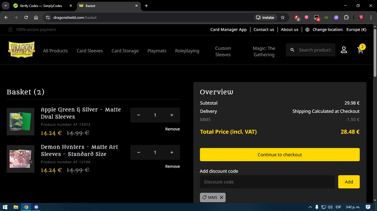377x211 pixels.
Task: Remove the Demon Hunters sleeves item
Action: click(x=172, y=166)
